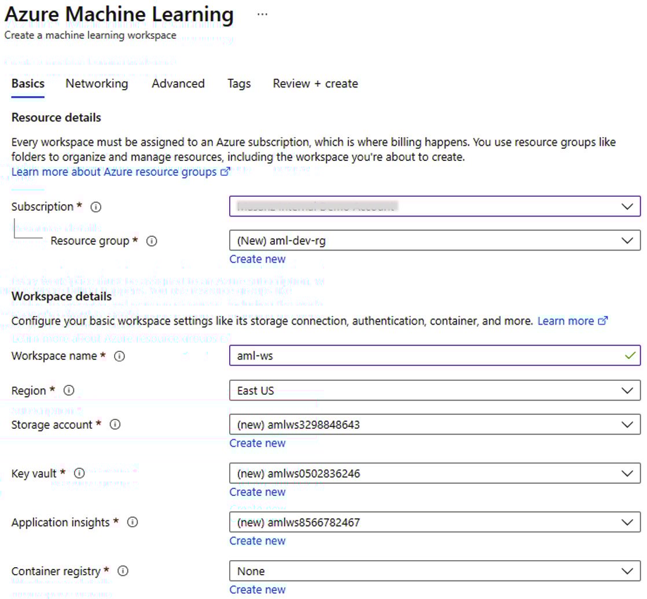Click the Subscription info icon
The image size is (647, 599).
pyautogui.click(x=95, y=207)
